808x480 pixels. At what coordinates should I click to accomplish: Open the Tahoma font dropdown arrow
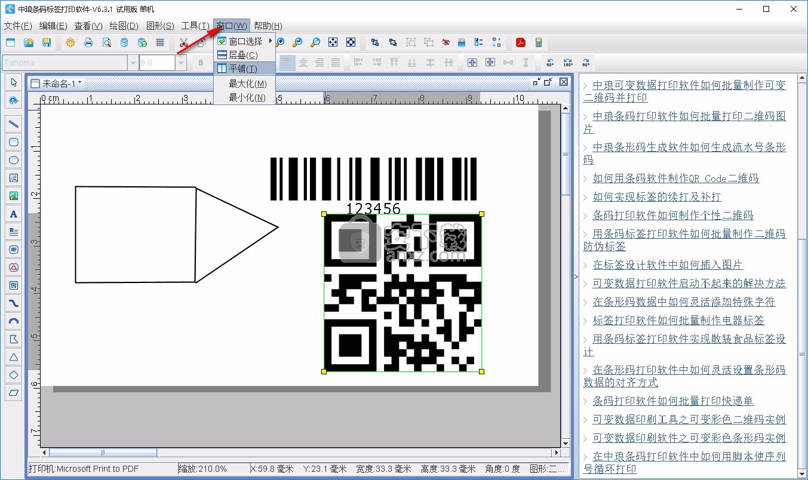133,63
